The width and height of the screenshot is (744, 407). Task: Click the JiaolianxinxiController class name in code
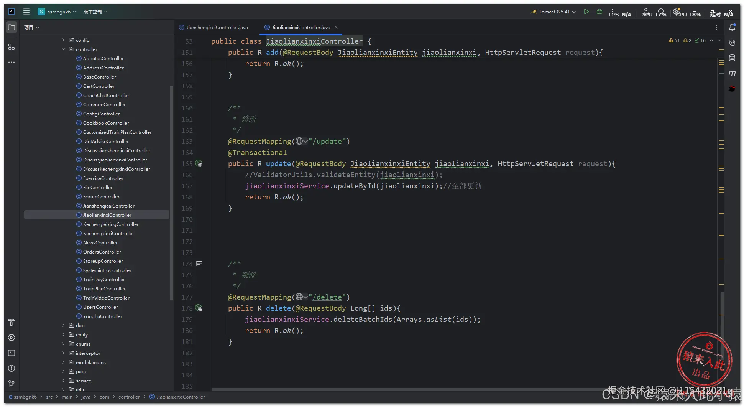pyautogui.click(x=314, y=41)
